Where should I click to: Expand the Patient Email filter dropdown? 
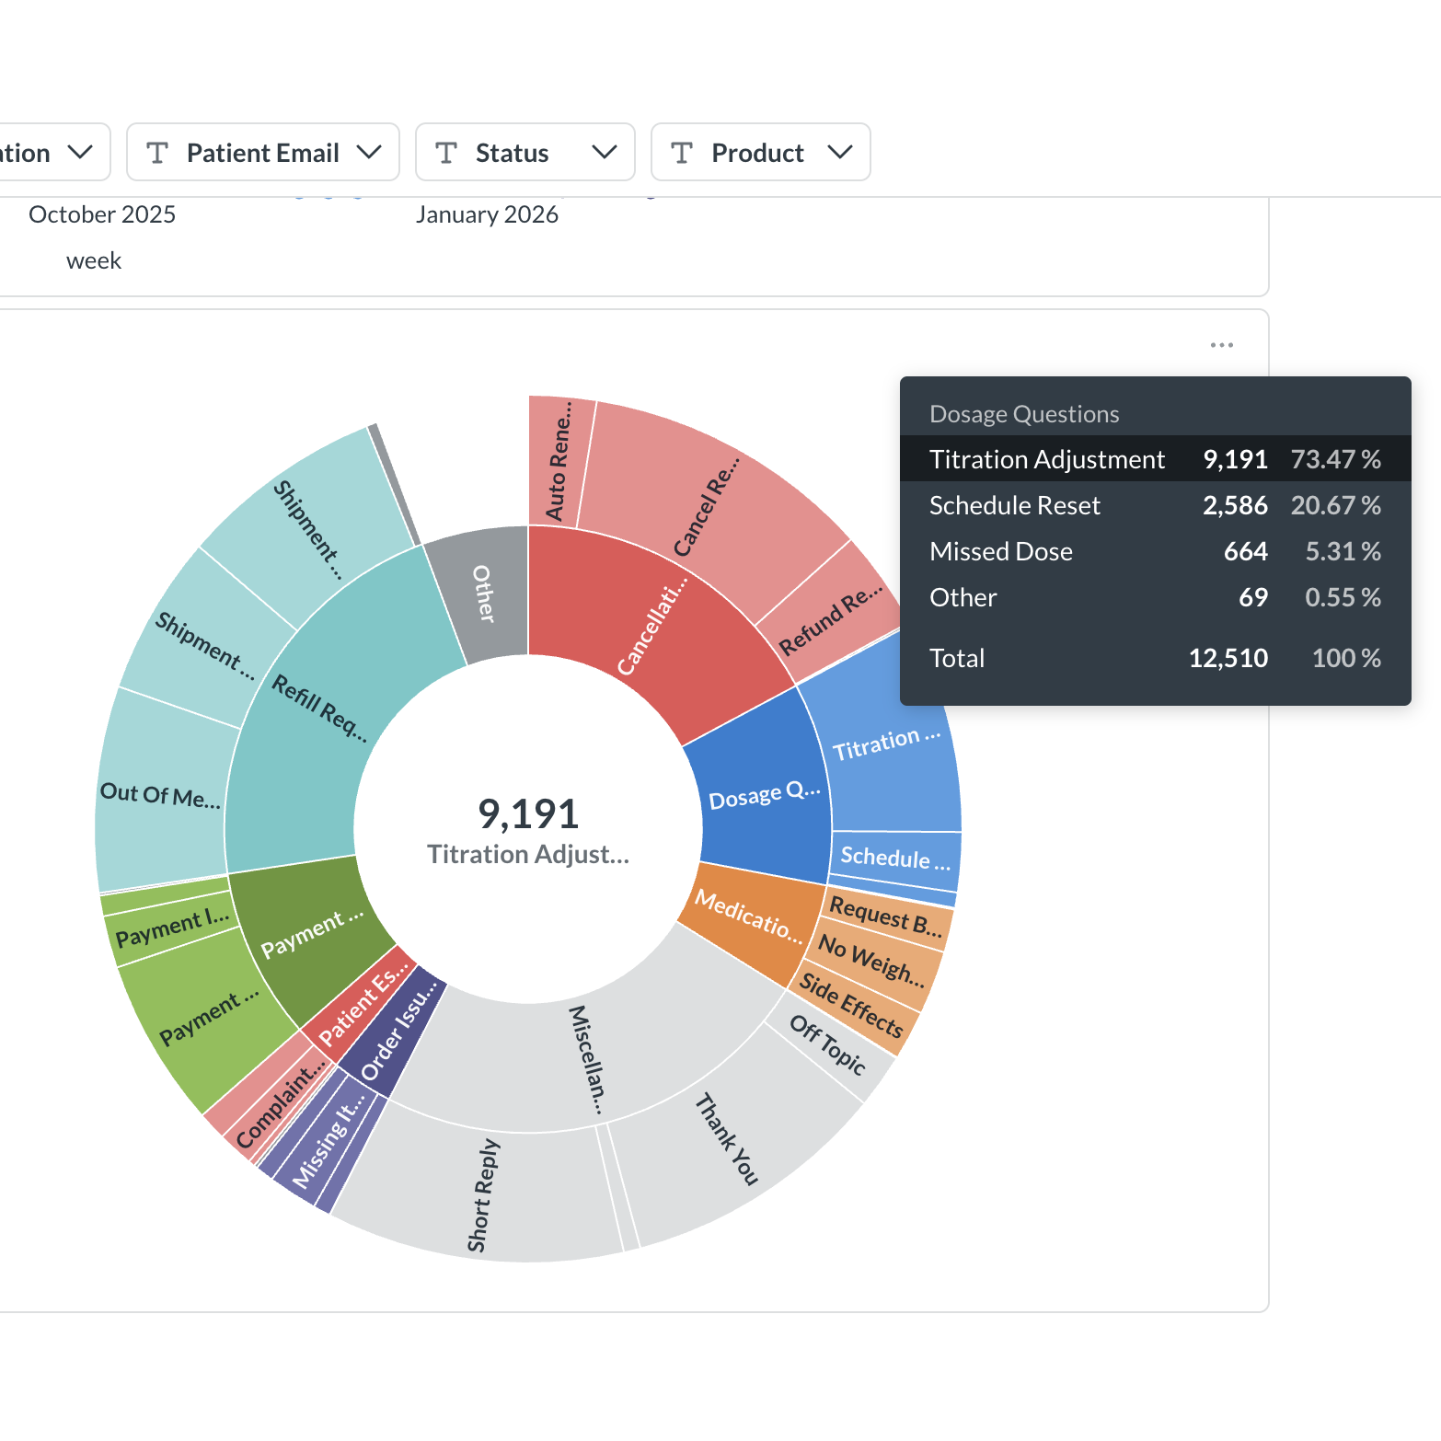click(369, 153)
